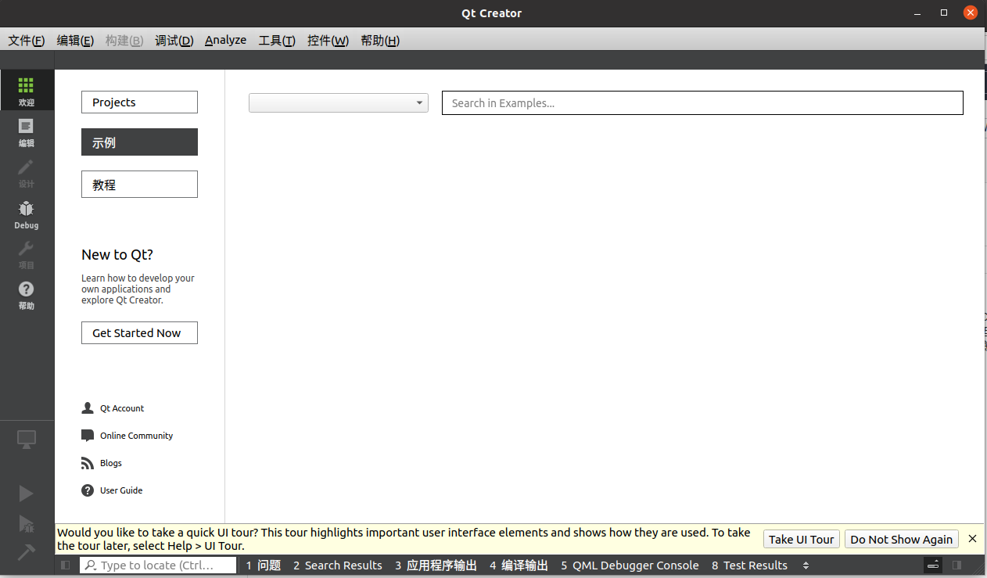Image resolution: width=987 pixels, height=578 pixels.
Task: Toggle the right sidebar visibility
Action: [956, 565]
